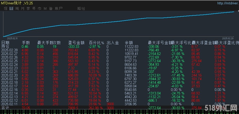This screenshot has height=114, width=239.
Task: Click the 2025.02.28 chart end label
Action: [x=228, y=39]
